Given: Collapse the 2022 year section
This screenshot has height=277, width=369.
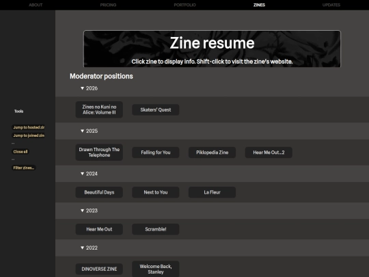Looking at the screenshot, I should pos(89,248).
